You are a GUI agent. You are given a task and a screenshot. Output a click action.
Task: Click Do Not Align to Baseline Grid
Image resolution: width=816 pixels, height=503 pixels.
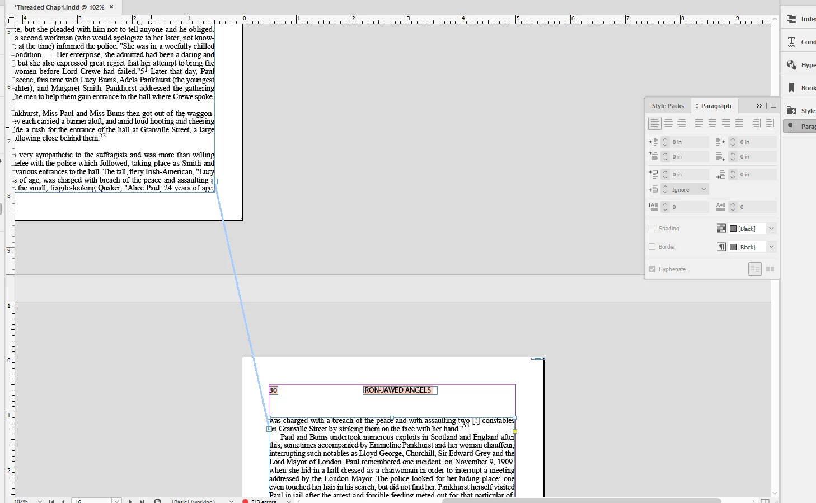pos(755,269)
